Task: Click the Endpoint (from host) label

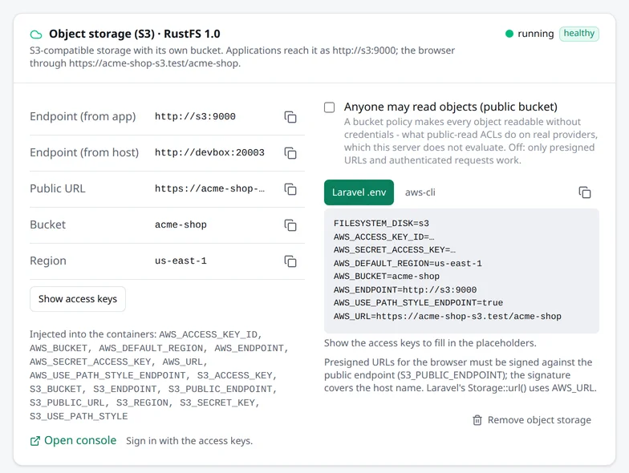Action: pos(84,152)
